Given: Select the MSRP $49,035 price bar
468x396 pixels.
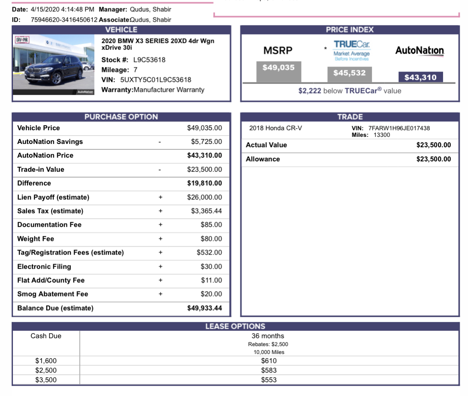Looking at the screenshot, I should click(278, 72).
